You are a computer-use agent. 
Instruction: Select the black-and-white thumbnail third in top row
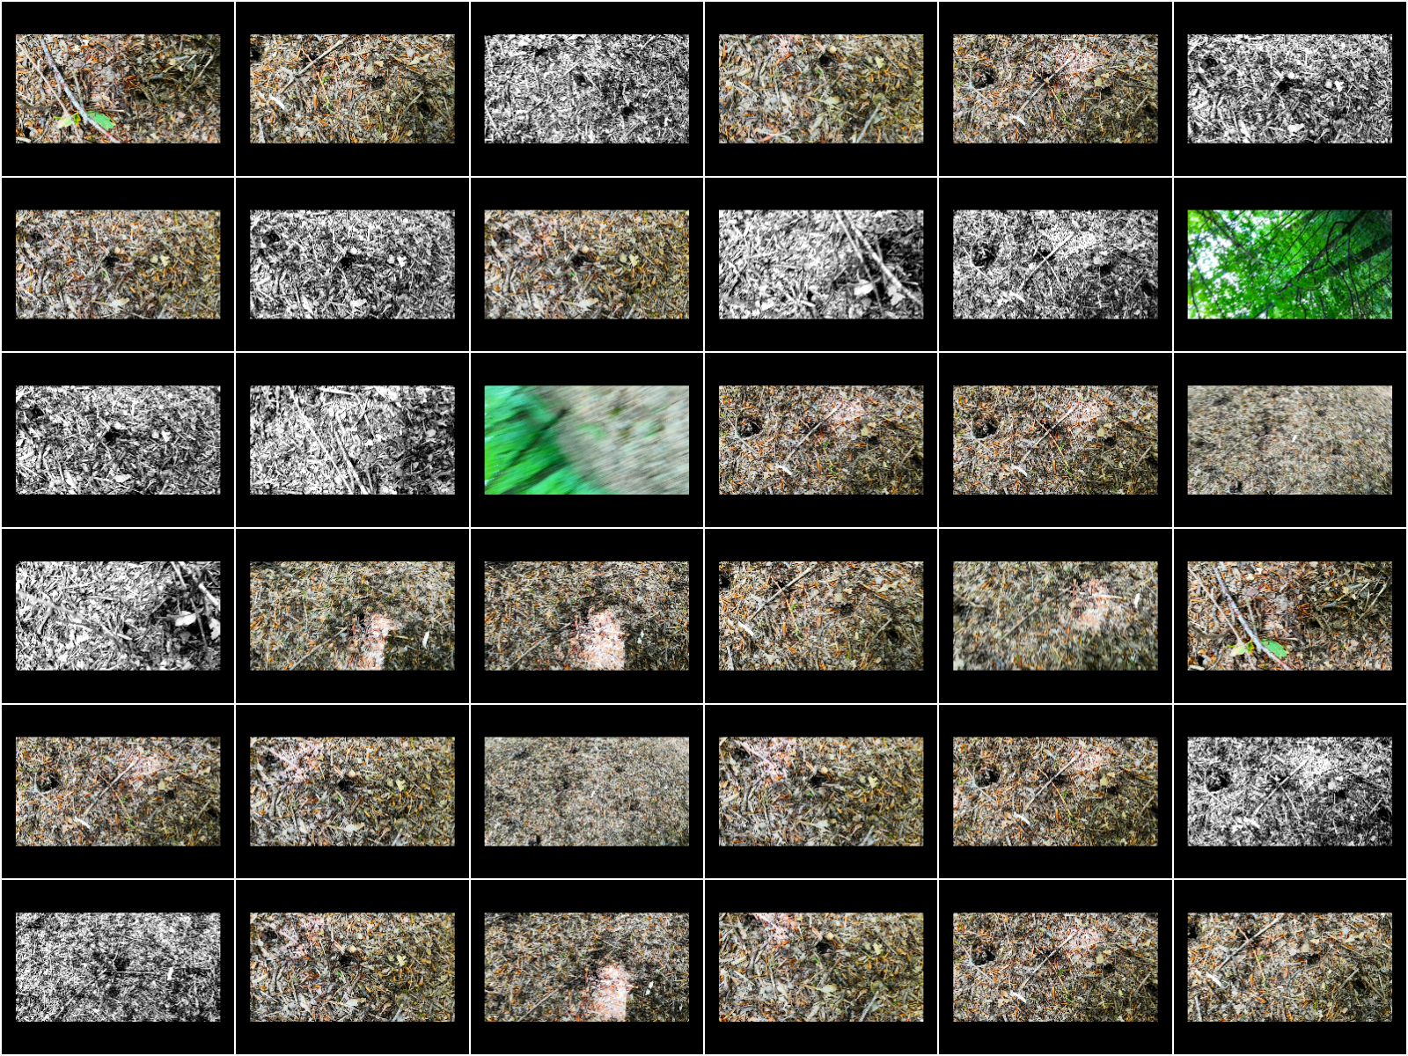[x=586, y=89]
